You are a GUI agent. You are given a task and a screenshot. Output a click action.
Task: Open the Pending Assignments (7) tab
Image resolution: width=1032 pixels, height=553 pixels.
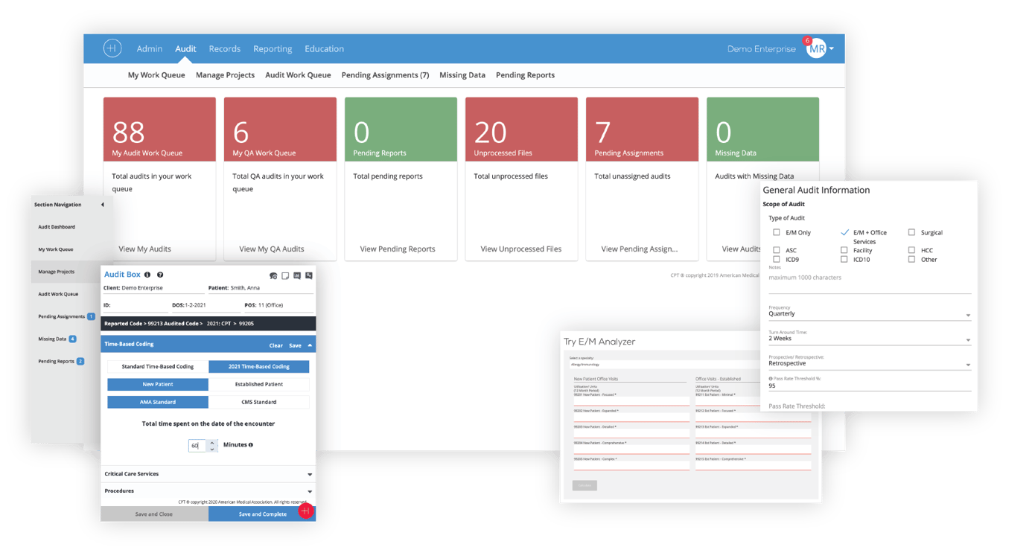point(385,75)
